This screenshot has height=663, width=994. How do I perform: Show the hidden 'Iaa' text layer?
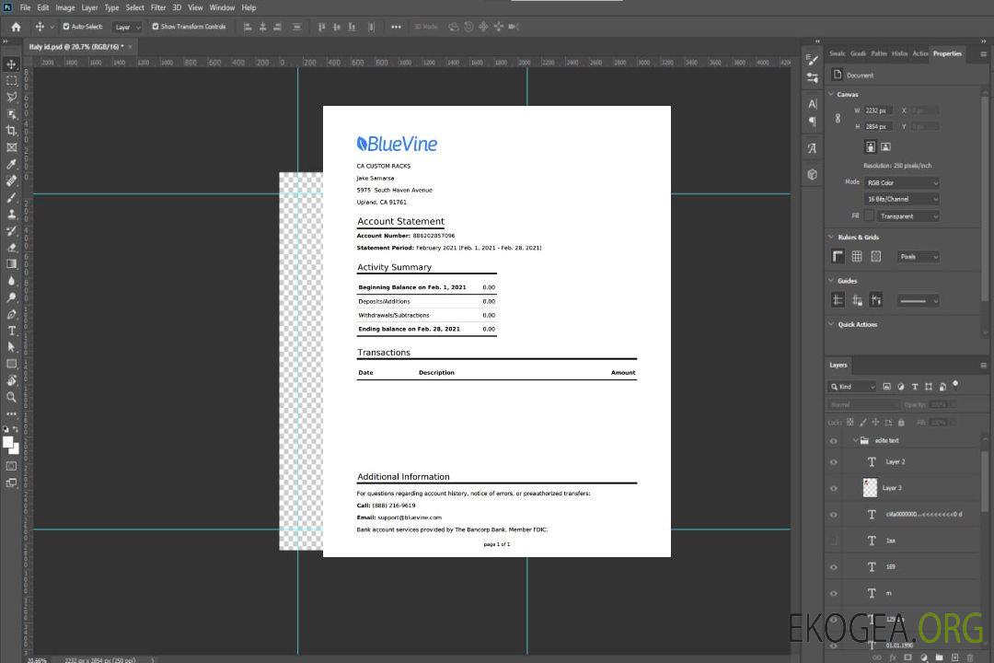tap(834, 541)
